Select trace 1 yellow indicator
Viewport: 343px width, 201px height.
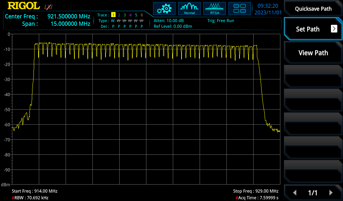(113, 15)
